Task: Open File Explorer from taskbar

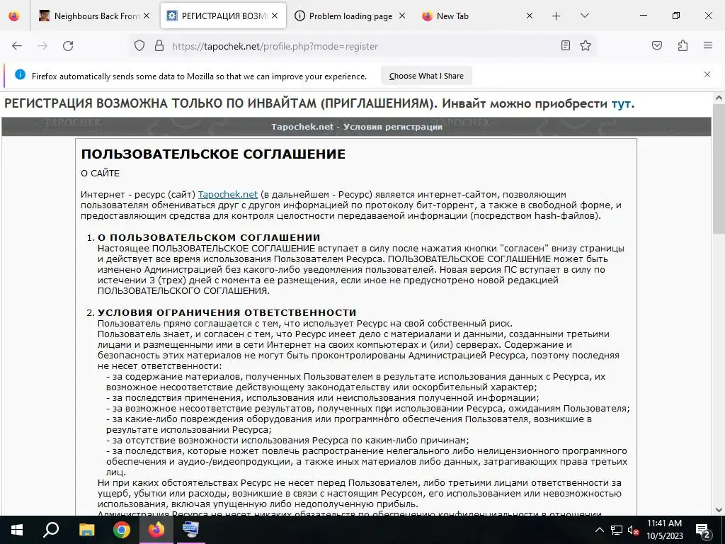Action: (x=86, y=530)
